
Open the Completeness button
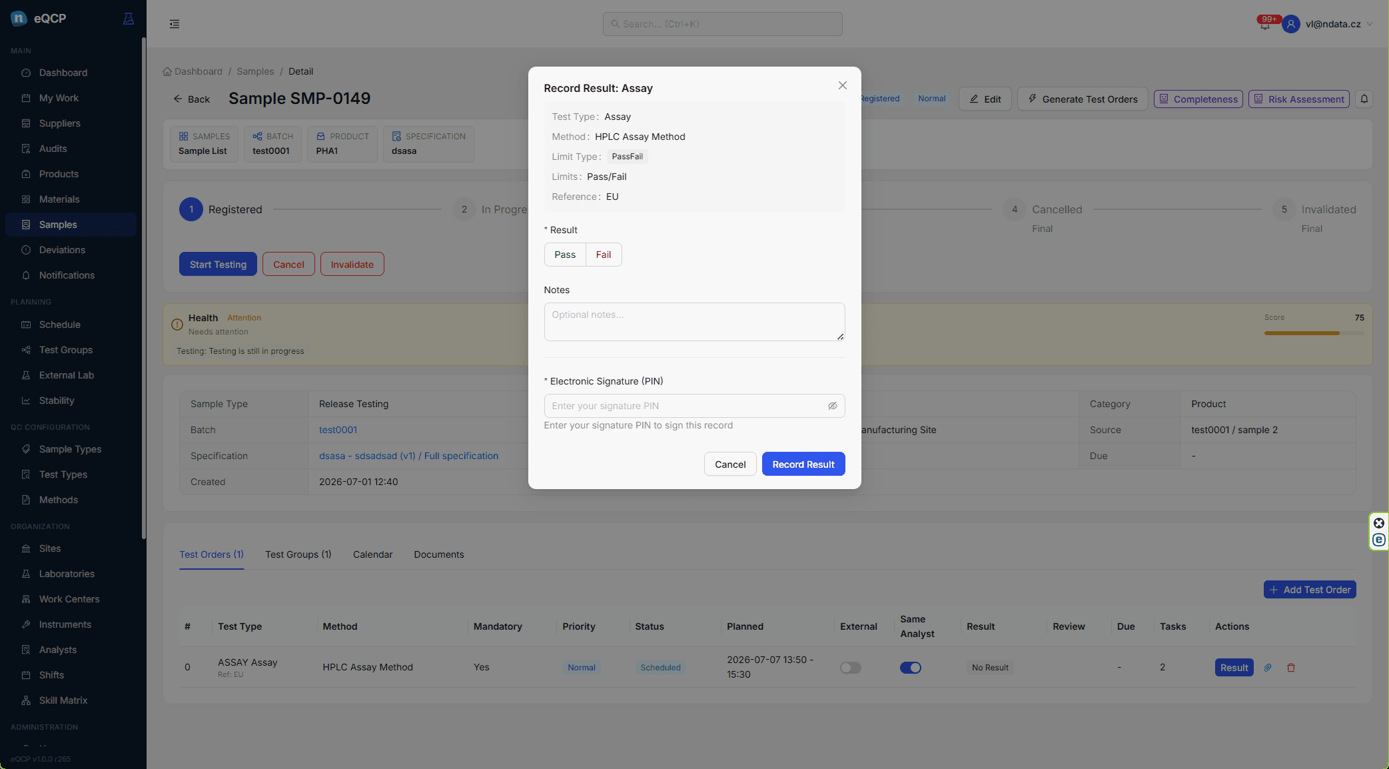click(x=1198, y=99)
